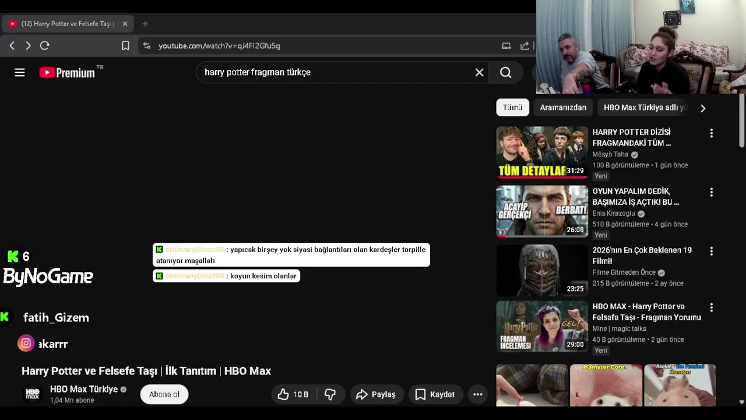Go back with the browser back arrow
Viewport: 746px width, 420px height.
pyautogui.click(x=12, y=45)
